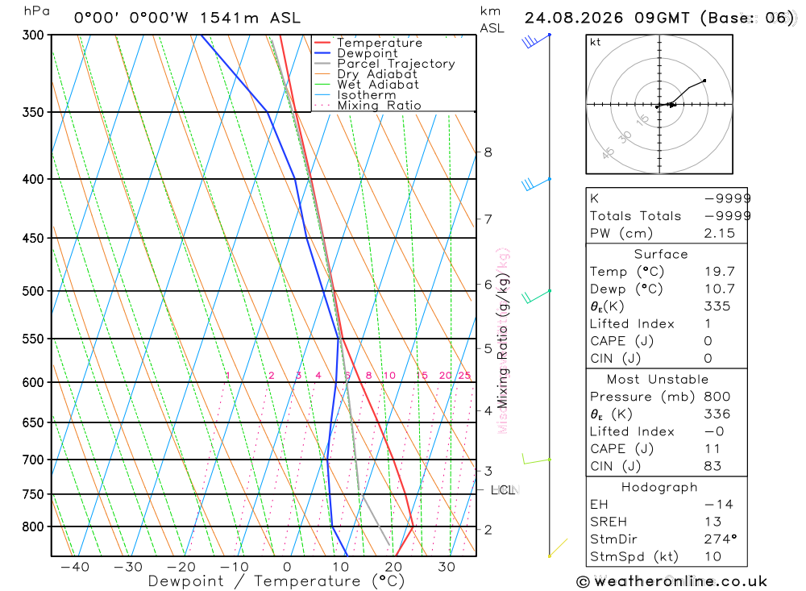Click the vertical 'Mixing Ratio (g/kg)' label
Viewport: 806px width, 591px height.
pos(502,341)
